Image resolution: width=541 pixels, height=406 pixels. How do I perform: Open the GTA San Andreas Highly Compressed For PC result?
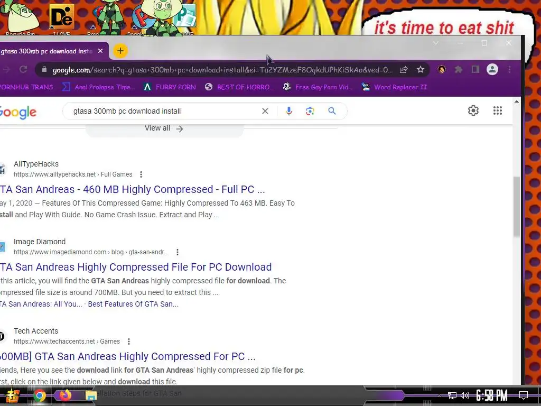click(x=128, y=356)
